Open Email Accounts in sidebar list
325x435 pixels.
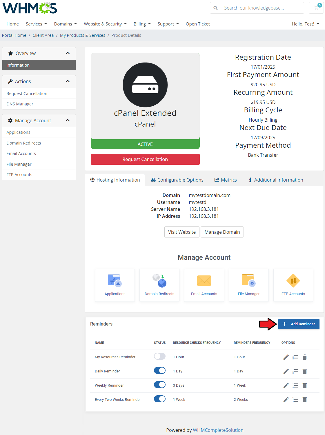coord(39,153)
